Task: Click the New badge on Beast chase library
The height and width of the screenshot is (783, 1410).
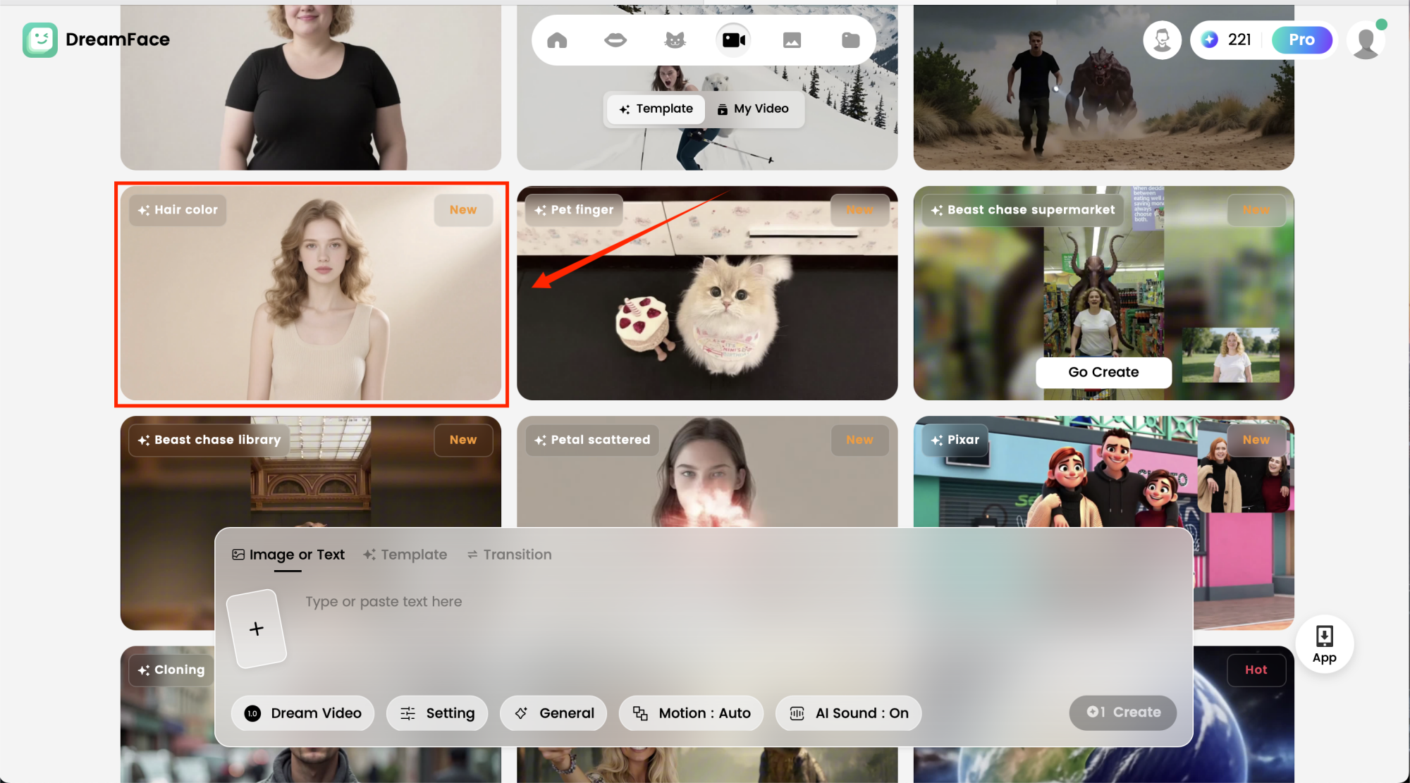Action: 463,440
